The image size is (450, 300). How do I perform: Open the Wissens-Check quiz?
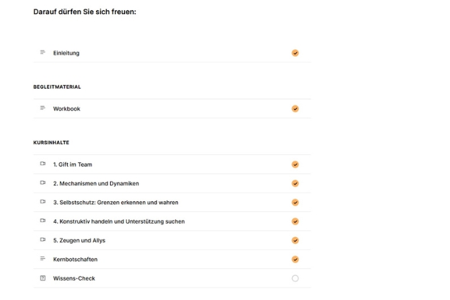click(74, 278)
